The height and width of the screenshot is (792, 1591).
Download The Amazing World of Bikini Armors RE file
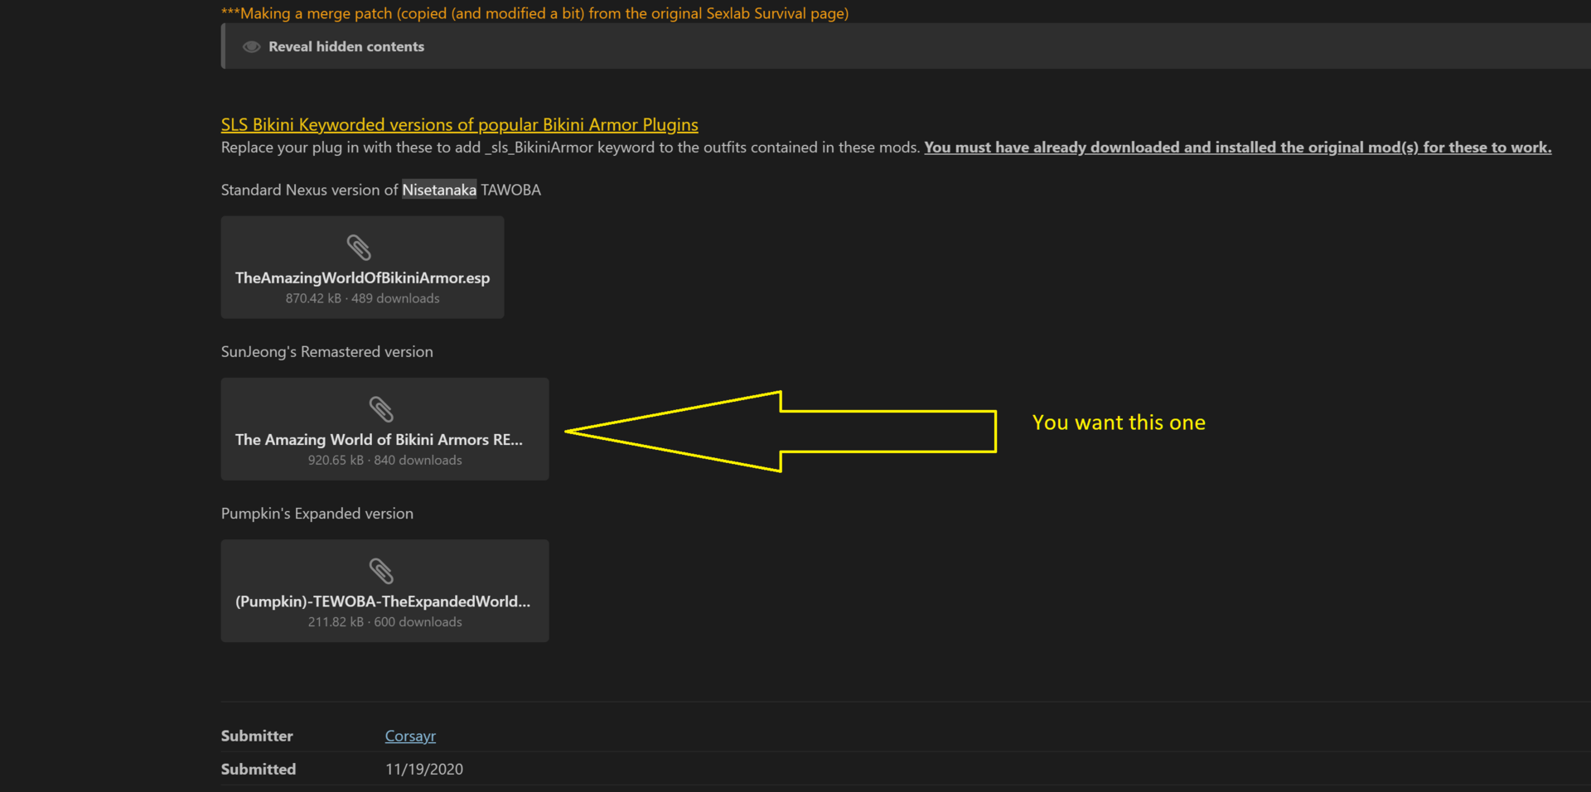coord(384,429)
